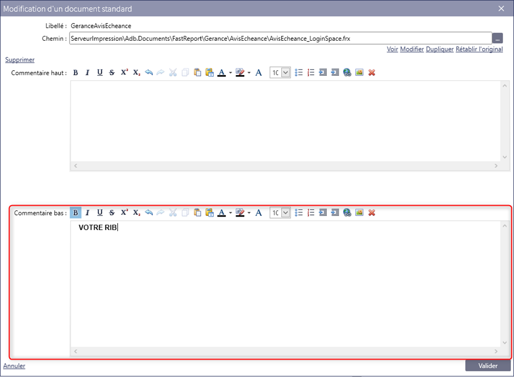Click the Dupliquer link
The height and width of the screenshot is (377, 514).
[x=439, y=49]
